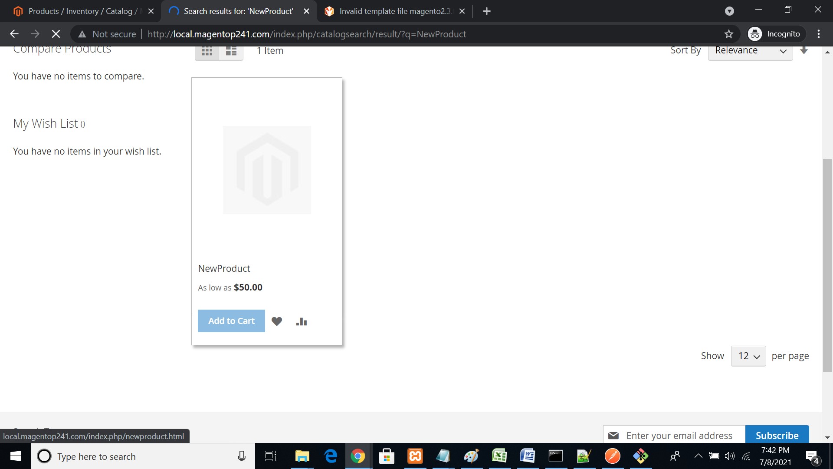Click the microphone in Windows search box
The height and width of the screenshot is (469, 833).
click(241, 456)
